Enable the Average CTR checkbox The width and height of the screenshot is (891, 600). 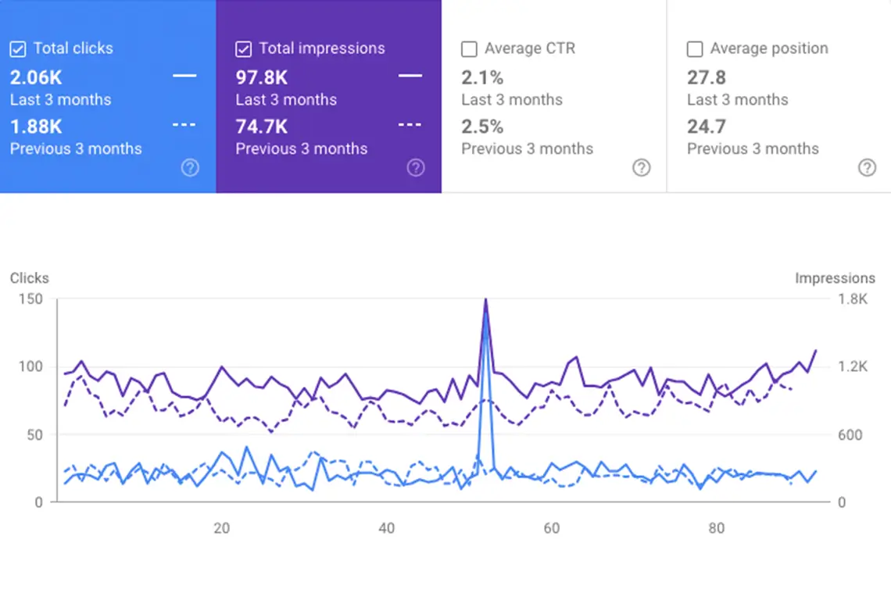pyautogui.click(x=469, y=49)
